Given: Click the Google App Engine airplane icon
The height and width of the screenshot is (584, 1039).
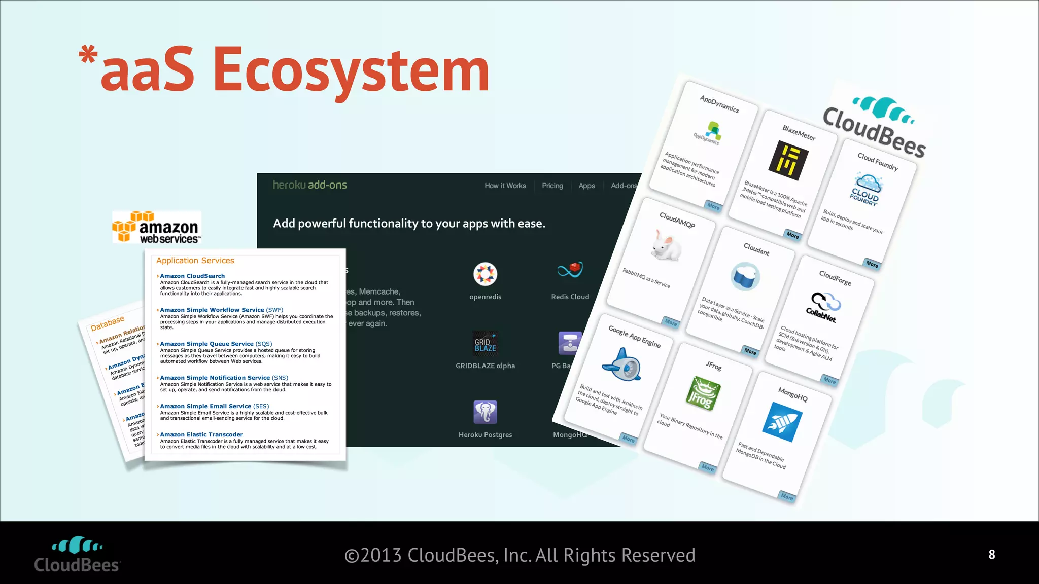Looking at the screenshot, I should pos(622,364).
